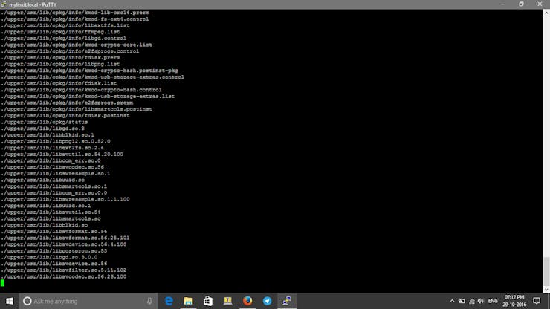Open the battery status tray icon
550x309 pixels.
click(462, 301)
